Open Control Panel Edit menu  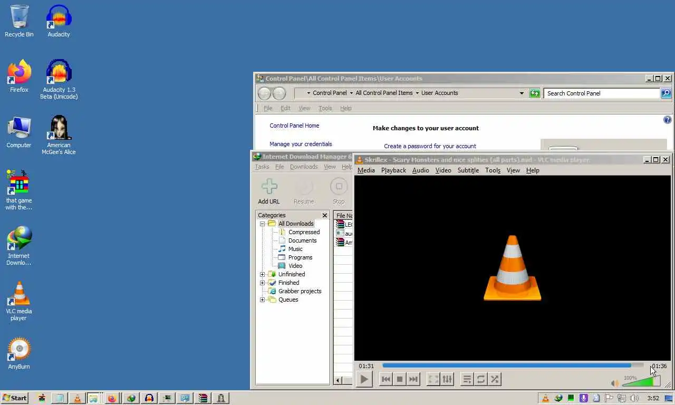(285, 108)
